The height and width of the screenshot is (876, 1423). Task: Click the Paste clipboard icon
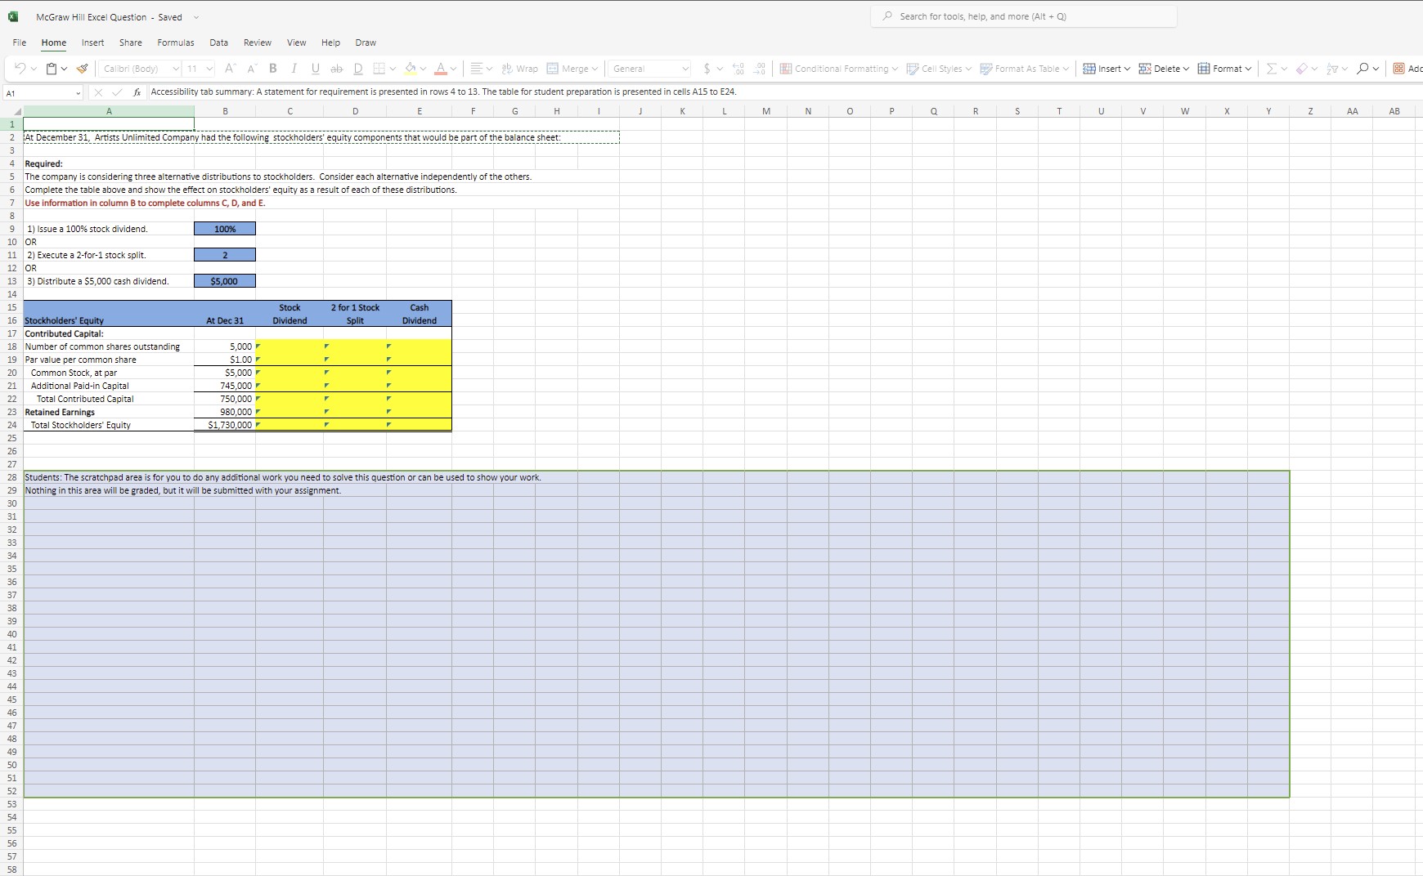pyautogui.click(x=51, y=69)
